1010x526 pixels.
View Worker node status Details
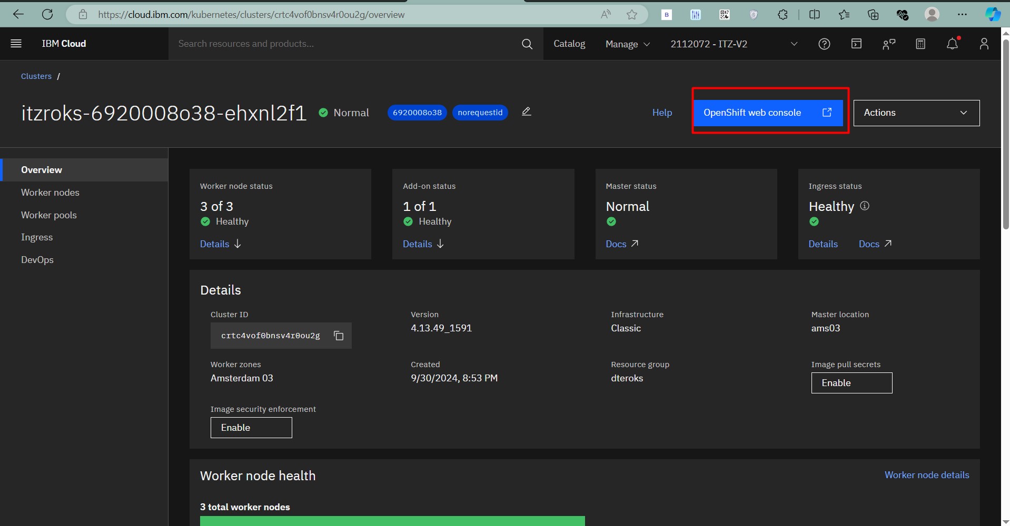pos(220,244)
